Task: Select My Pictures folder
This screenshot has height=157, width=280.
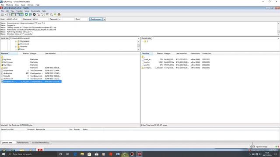Action: tap(8, 62)
